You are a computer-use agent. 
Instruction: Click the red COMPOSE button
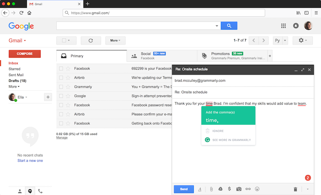click(25, 54)
